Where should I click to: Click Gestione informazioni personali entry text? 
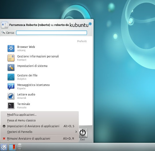pos(38,56)
